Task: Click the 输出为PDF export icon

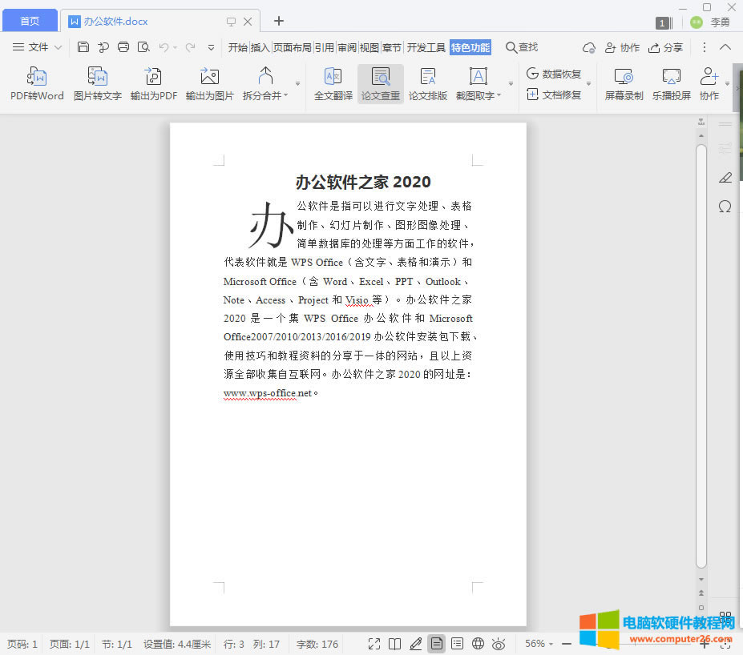Action: (x=152, y=83)
